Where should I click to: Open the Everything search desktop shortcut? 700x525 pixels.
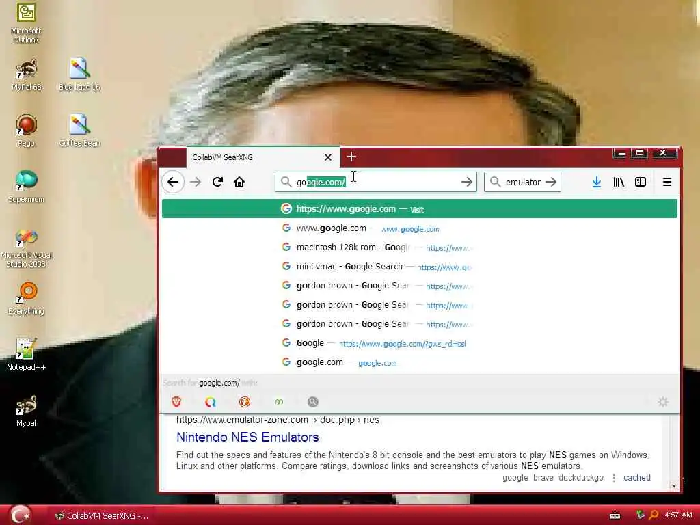pos(26,299)
